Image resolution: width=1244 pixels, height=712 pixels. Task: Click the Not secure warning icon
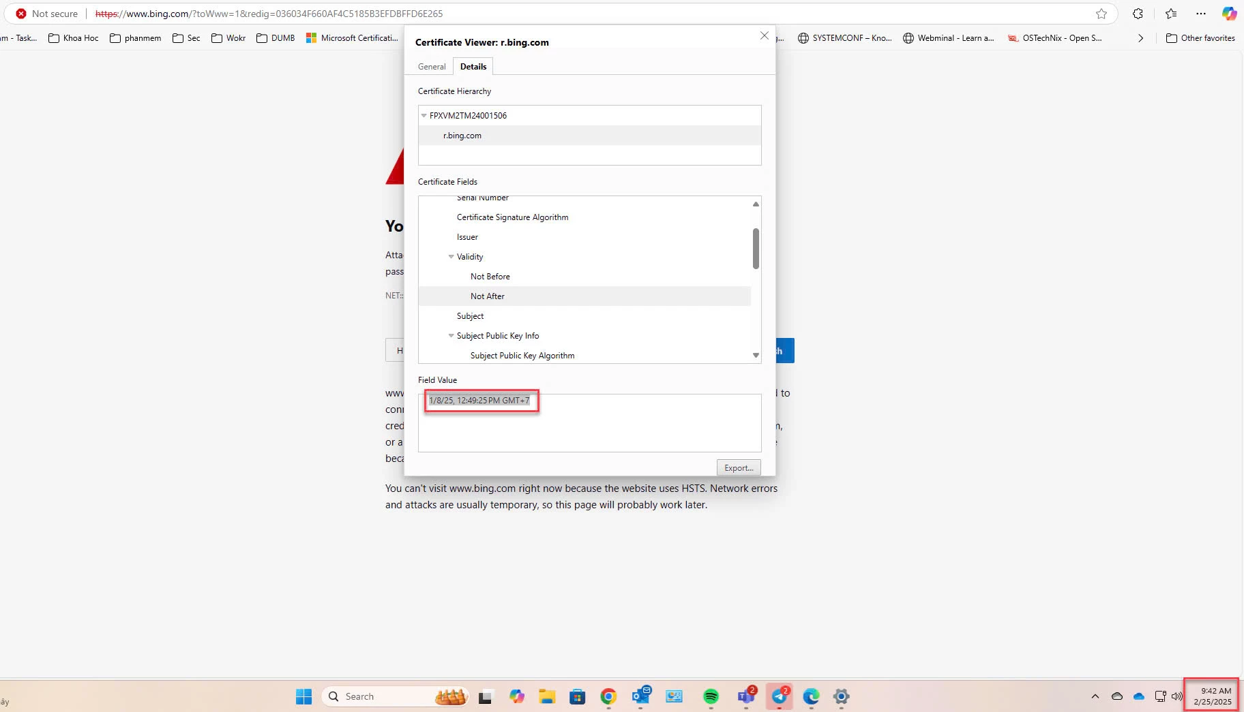point(21,14)
